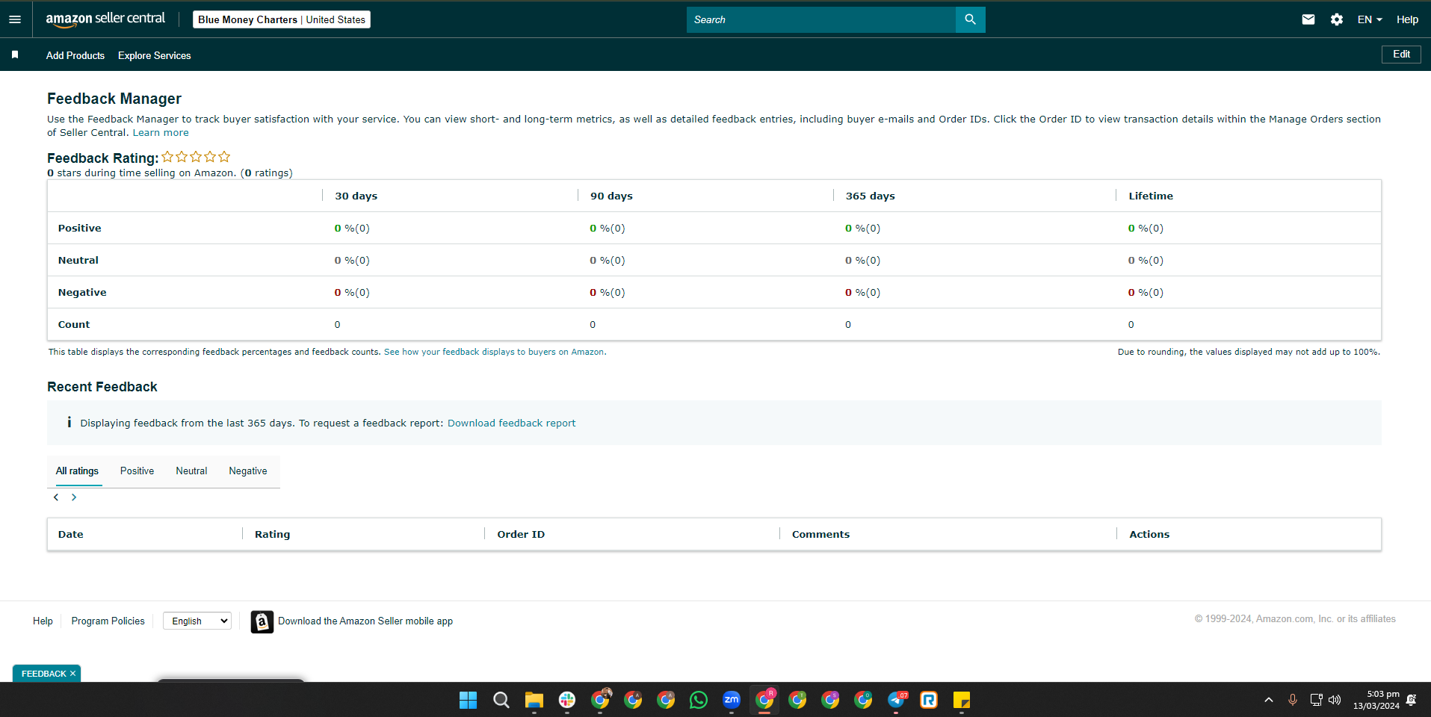Open the Blue Money Charters account switcher
The height and width of the screenshot is (717, 1431).
[x=282, y=19]
